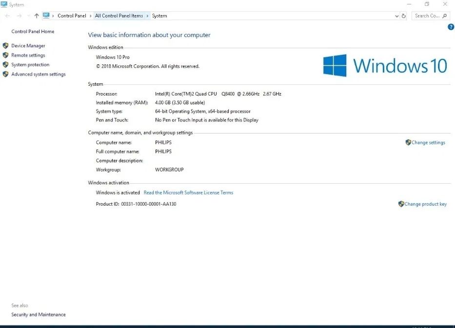
Task: Open Advanced system settings link
Action: 39,74
